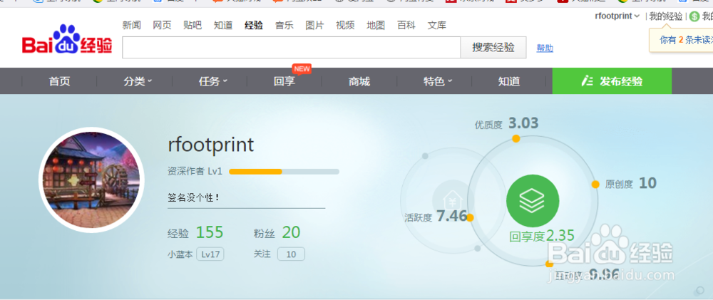Viewport: 713px width, 300px height.
Task: Click inside the search input box
Action: pyautogui.click(x=292, y=47)
